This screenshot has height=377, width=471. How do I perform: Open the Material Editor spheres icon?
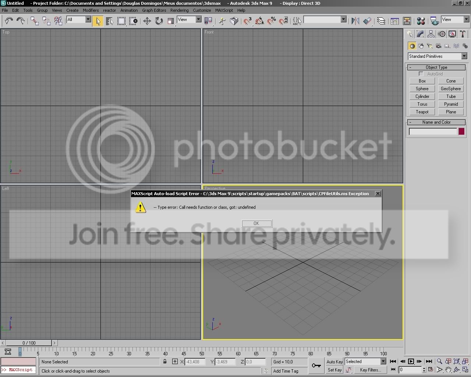421,21
